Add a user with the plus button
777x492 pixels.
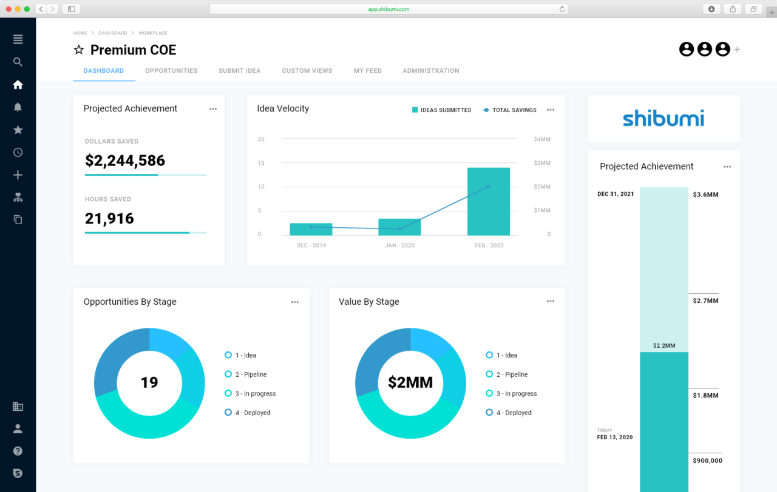(737, 49)
